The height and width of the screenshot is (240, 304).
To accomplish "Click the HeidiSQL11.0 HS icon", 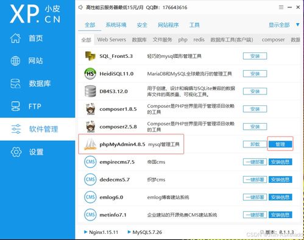I will point(90,74).
